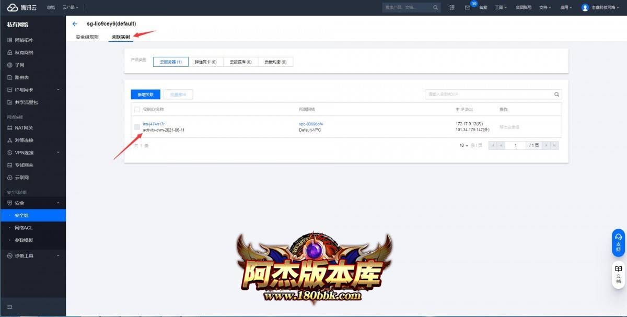Click the activity-cvm-2021-06-11 instance name

164,130
